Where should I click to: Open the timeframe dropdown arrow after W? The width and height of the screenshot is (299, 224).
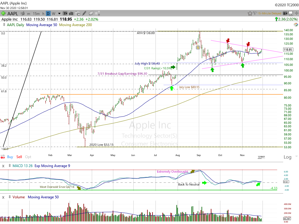(59, 13)
